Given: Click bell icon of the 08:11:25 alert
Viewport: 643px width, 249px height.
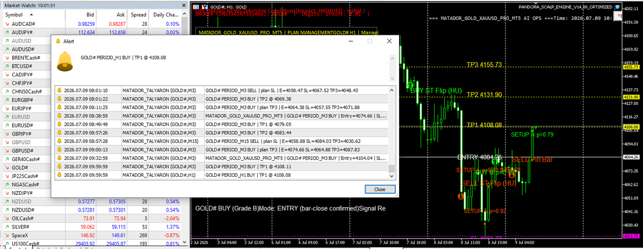Looking at the screenshot, I should (x=59, y=107).
